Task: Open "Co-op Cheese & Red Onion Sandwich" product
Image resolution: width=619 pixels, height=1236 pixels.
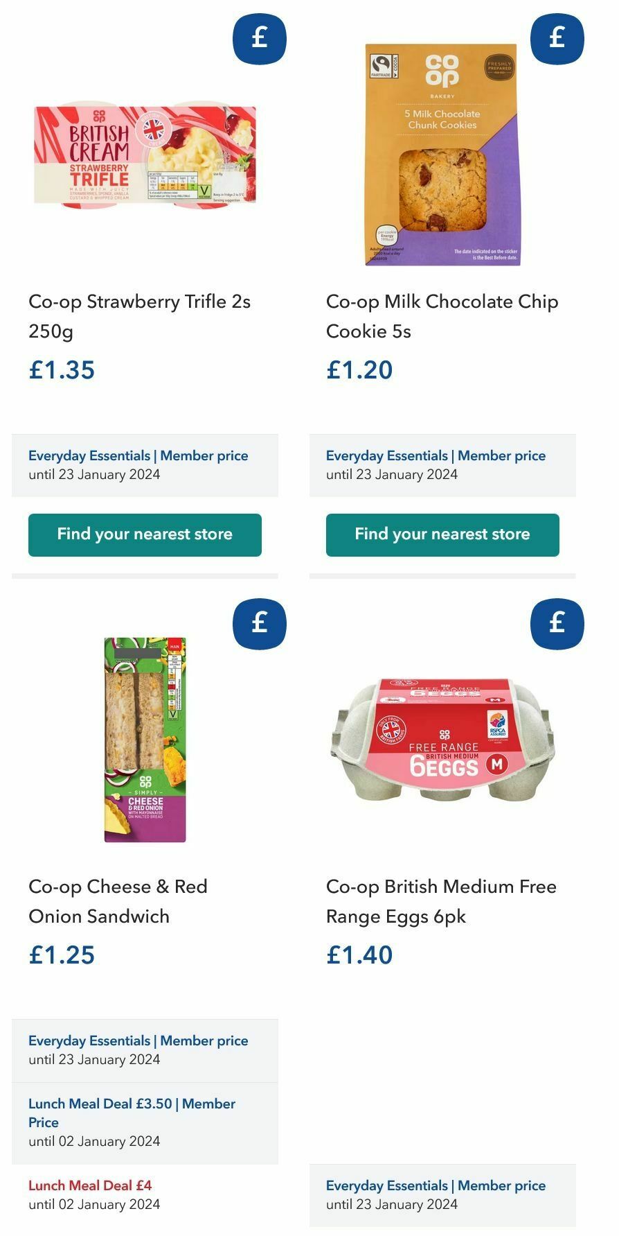Action: coord(116,901)
